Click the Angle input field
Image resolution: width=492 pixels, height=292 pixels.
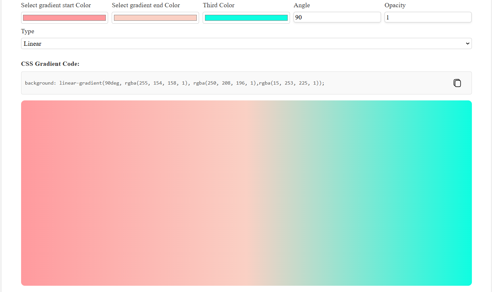pyautogui.click(x=337, y=17)
